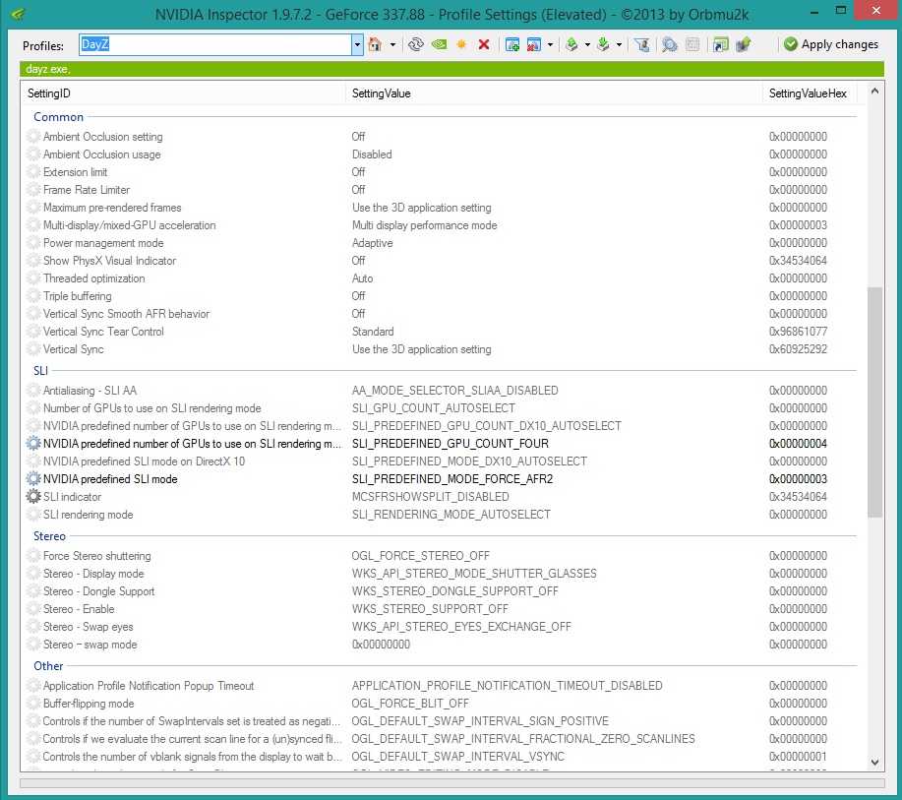
Task: Select Show PhysX Visual Indicator row
Action: (x=442, y=261)
